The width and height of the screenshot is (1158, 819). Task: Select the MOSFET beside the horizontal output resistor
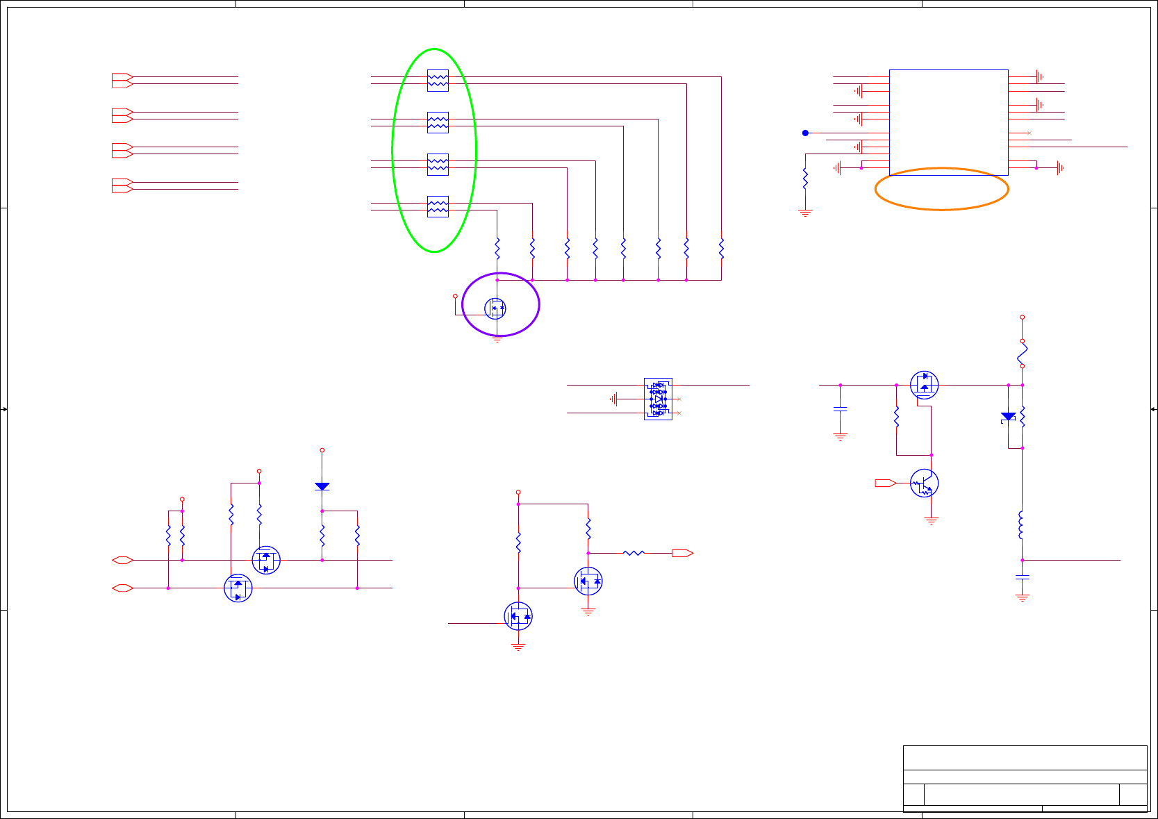pos(588,581)
